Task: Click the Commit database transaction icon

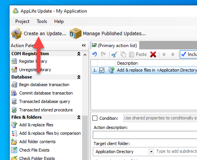Action: (14, 93)
